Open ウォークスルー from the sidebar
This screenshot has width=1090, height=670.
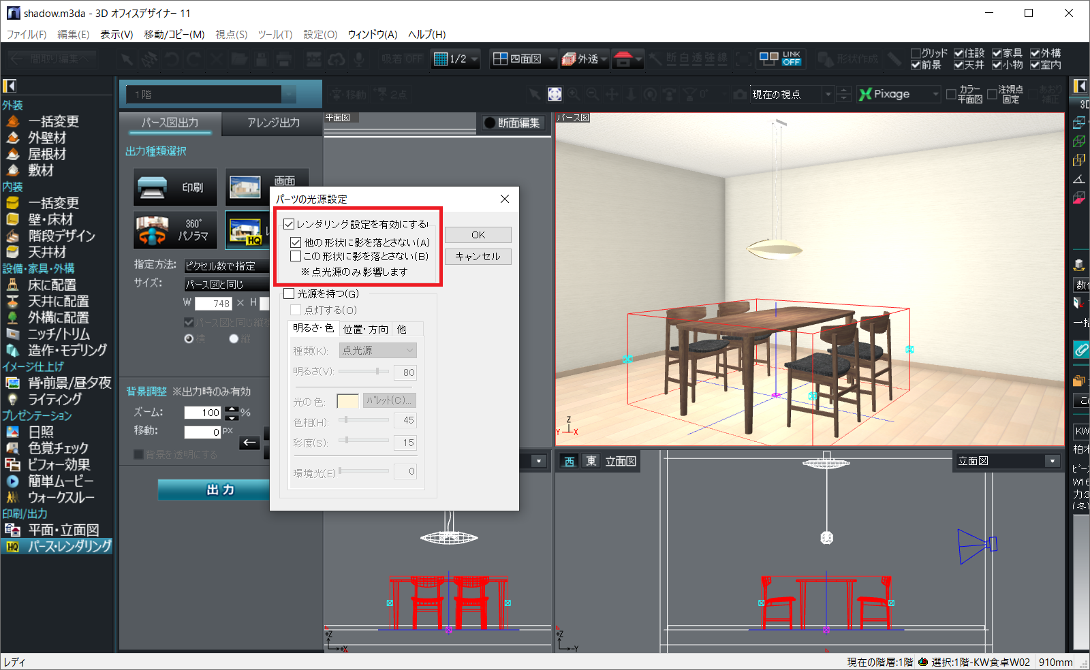(x=61, y=497)
